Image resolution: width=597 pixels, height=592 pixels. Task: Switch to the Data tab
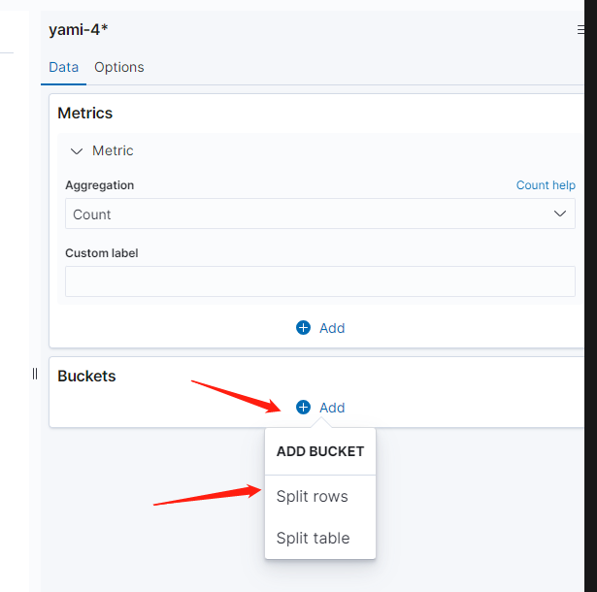coord(64,67)
